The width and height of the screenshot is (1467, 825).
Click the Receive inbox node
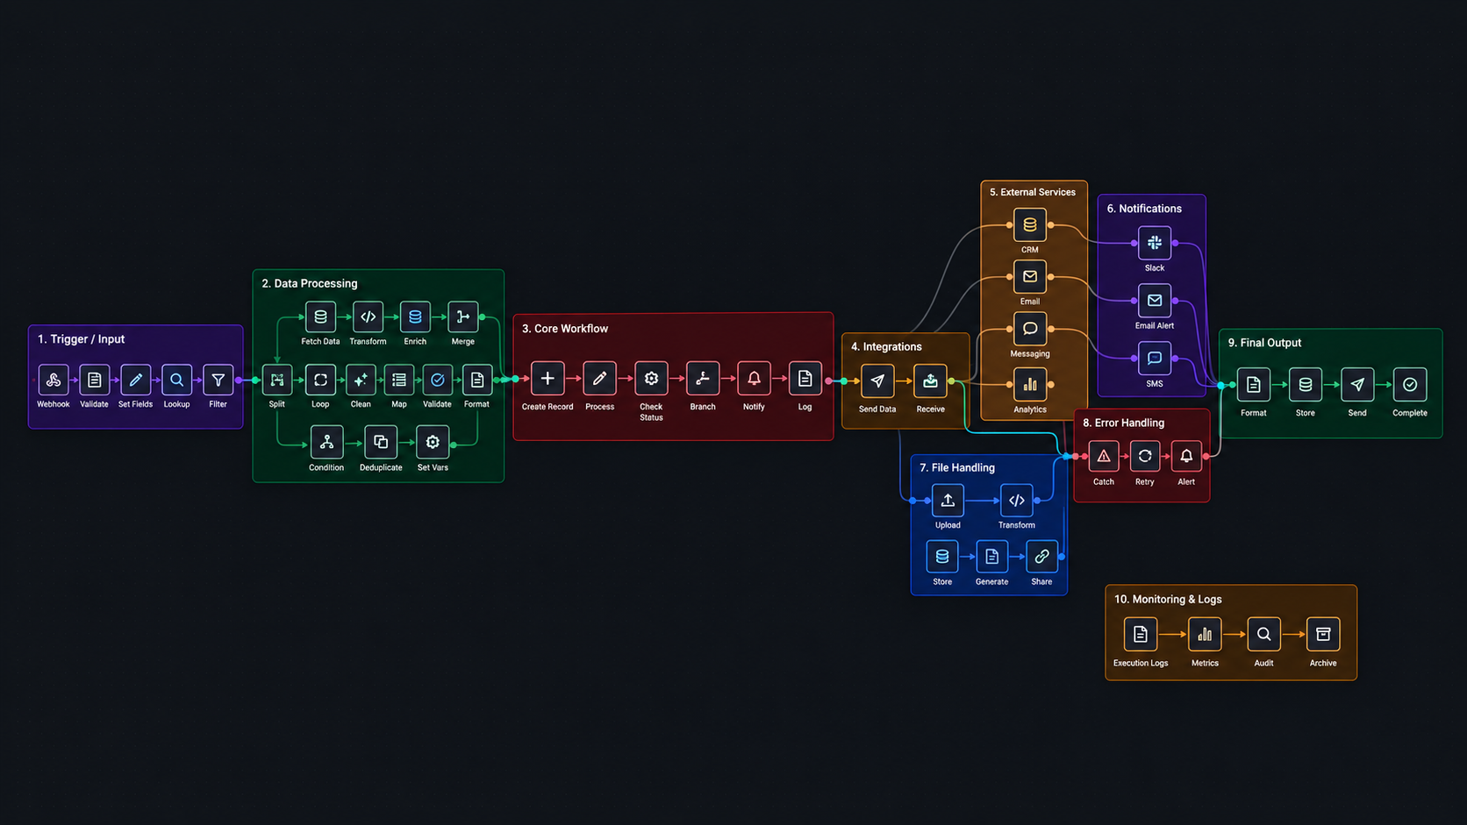point(931,381)
